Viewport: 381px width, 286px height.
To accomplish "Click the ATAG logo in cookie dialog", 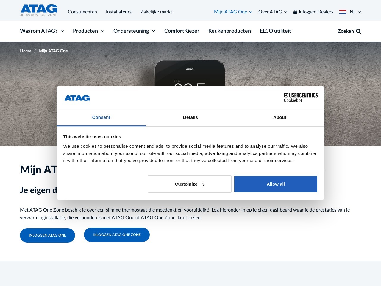I will coord(77,98).
